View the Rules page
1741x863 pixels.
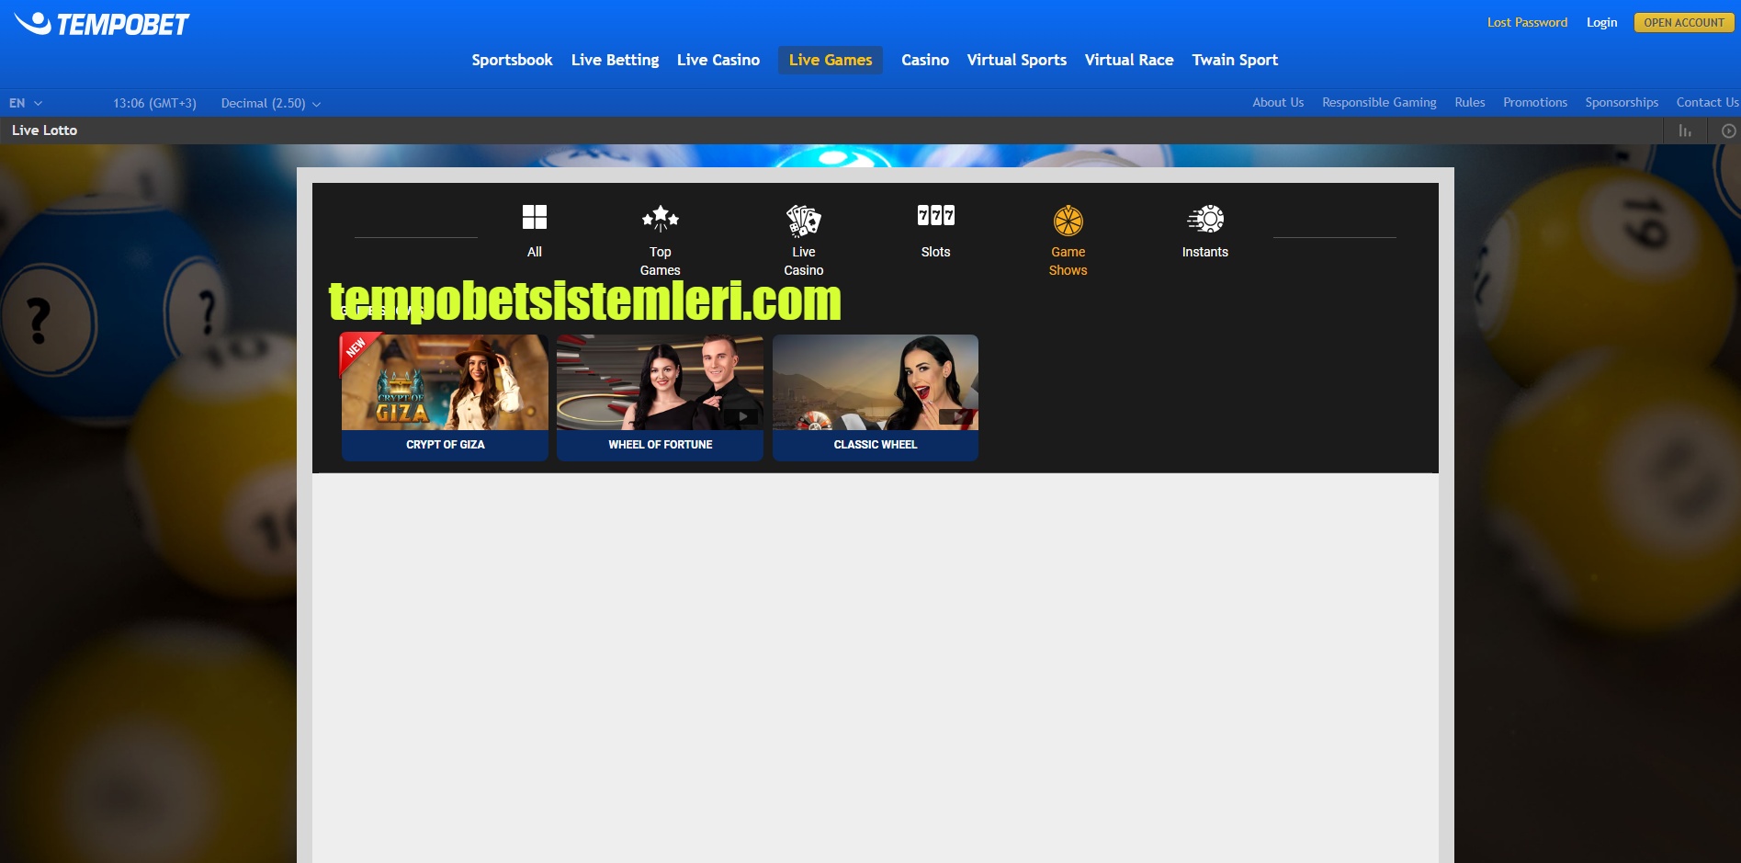[x=1470, y=102]
